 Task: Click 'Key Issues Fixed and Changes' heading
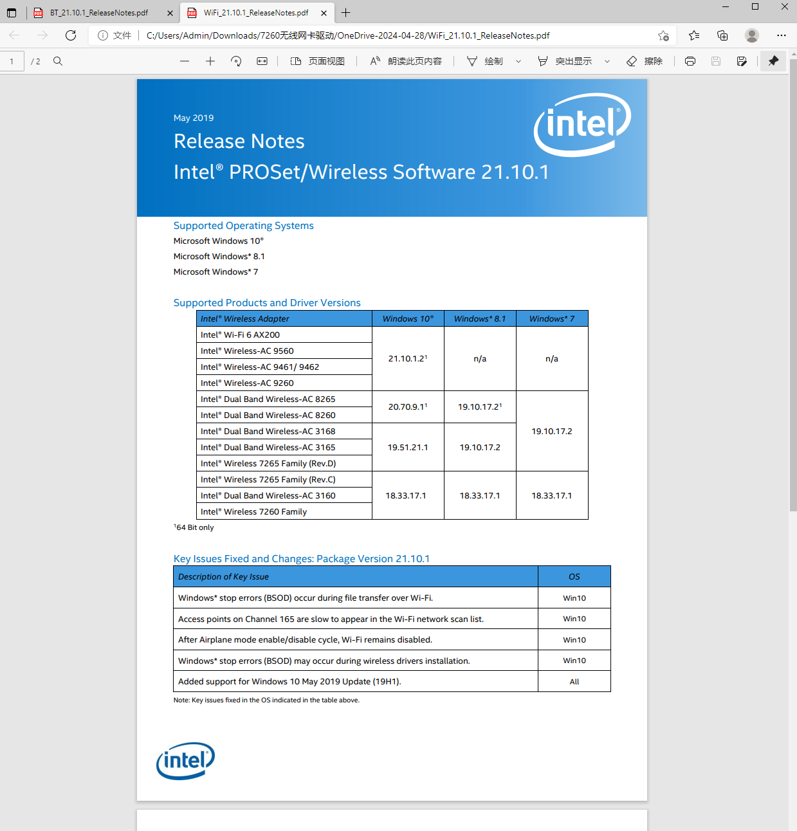(x=302, y=559)
